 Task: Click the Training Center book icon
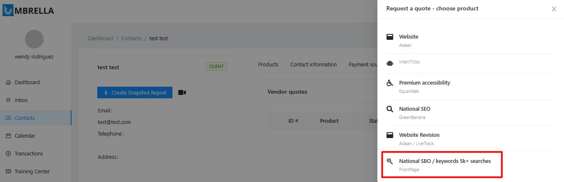coord(8,171)
